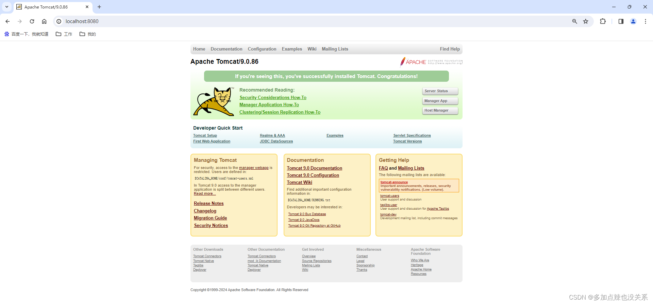Open Examples in Tomcat navigation bar
The width and height of the screenshot is (653, 304).
[292, 49]
